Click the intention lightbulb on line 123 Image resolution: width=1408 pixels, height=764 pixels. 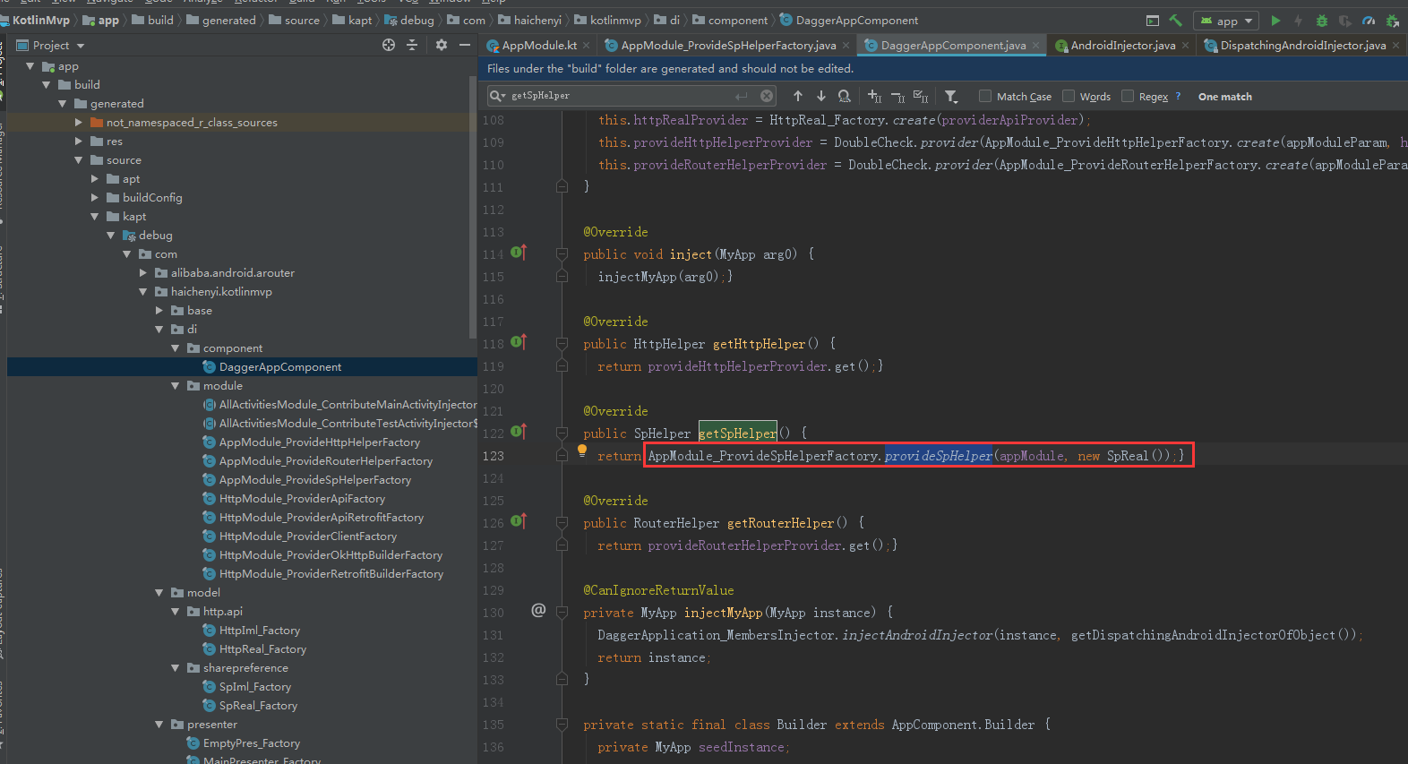click(x=582, y=451)
